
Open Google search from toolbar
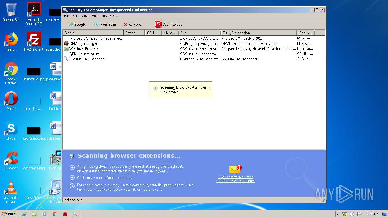point(77,25)
